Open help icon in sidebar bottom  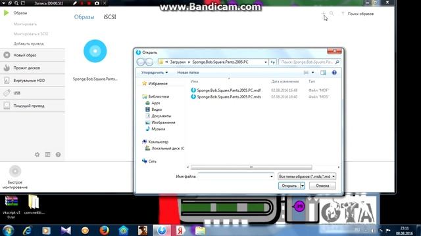click(58, 155)
